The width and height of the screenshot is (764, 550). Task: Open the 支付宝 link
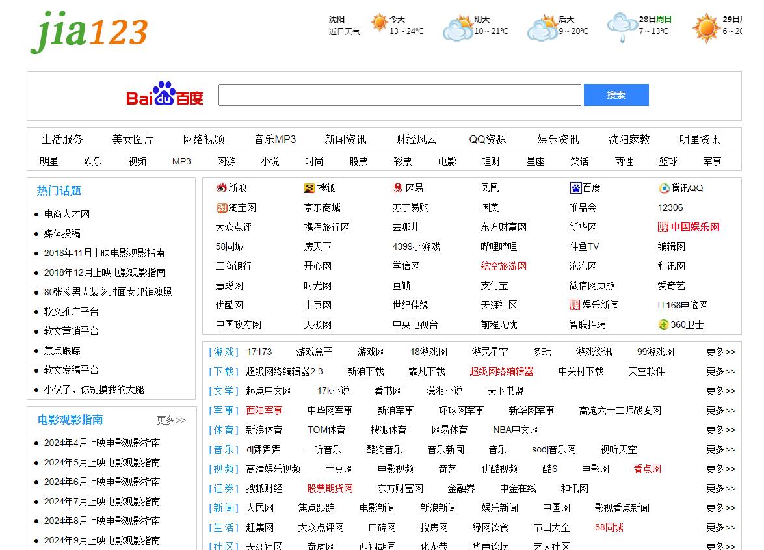click(x=494, y=285)
